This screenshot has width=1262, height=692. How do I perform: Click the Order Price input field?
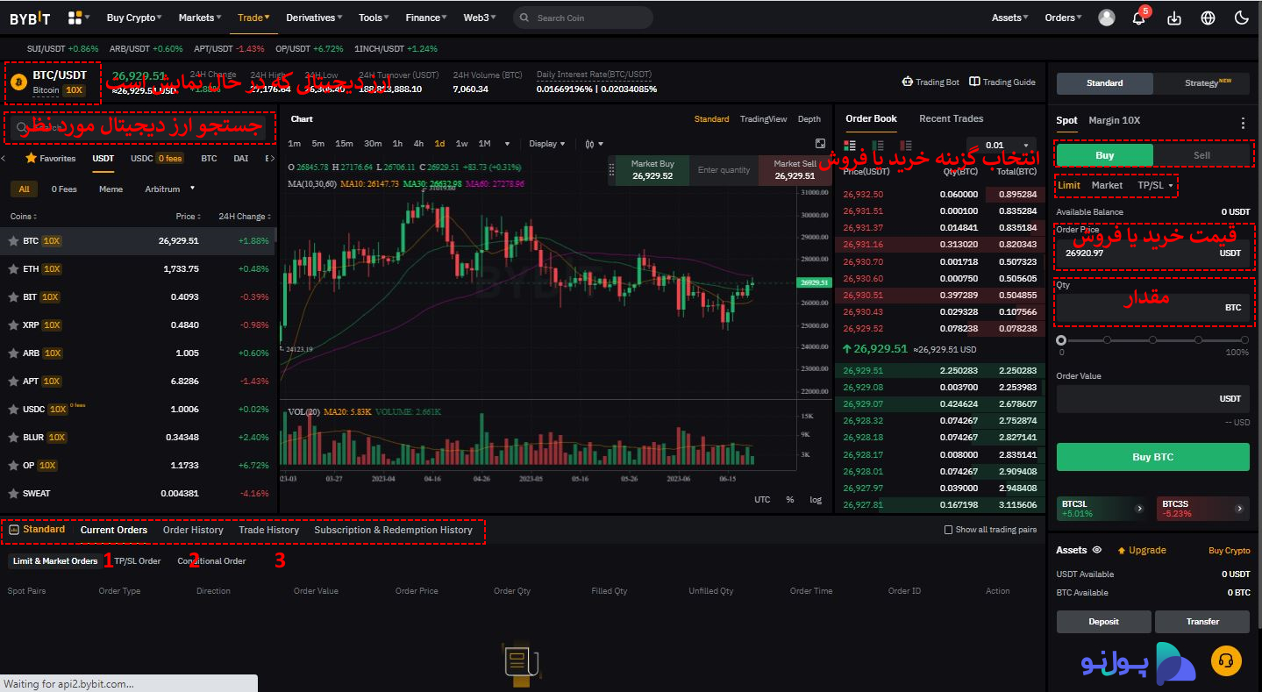[x=1152, y=253]
